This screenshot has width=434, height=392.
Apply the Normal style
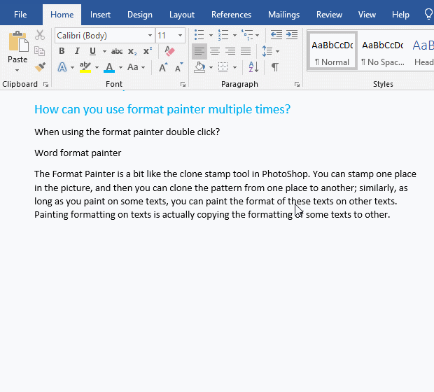pos(332,50)
